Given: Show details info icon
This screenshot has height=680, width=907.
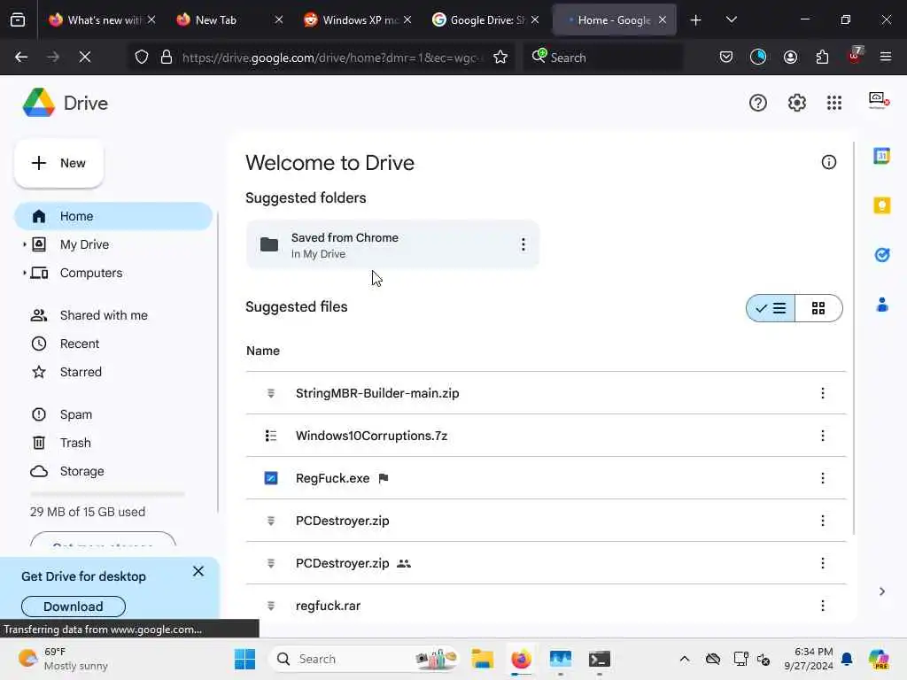Looking at the screenshot, I should coord(828,163).
